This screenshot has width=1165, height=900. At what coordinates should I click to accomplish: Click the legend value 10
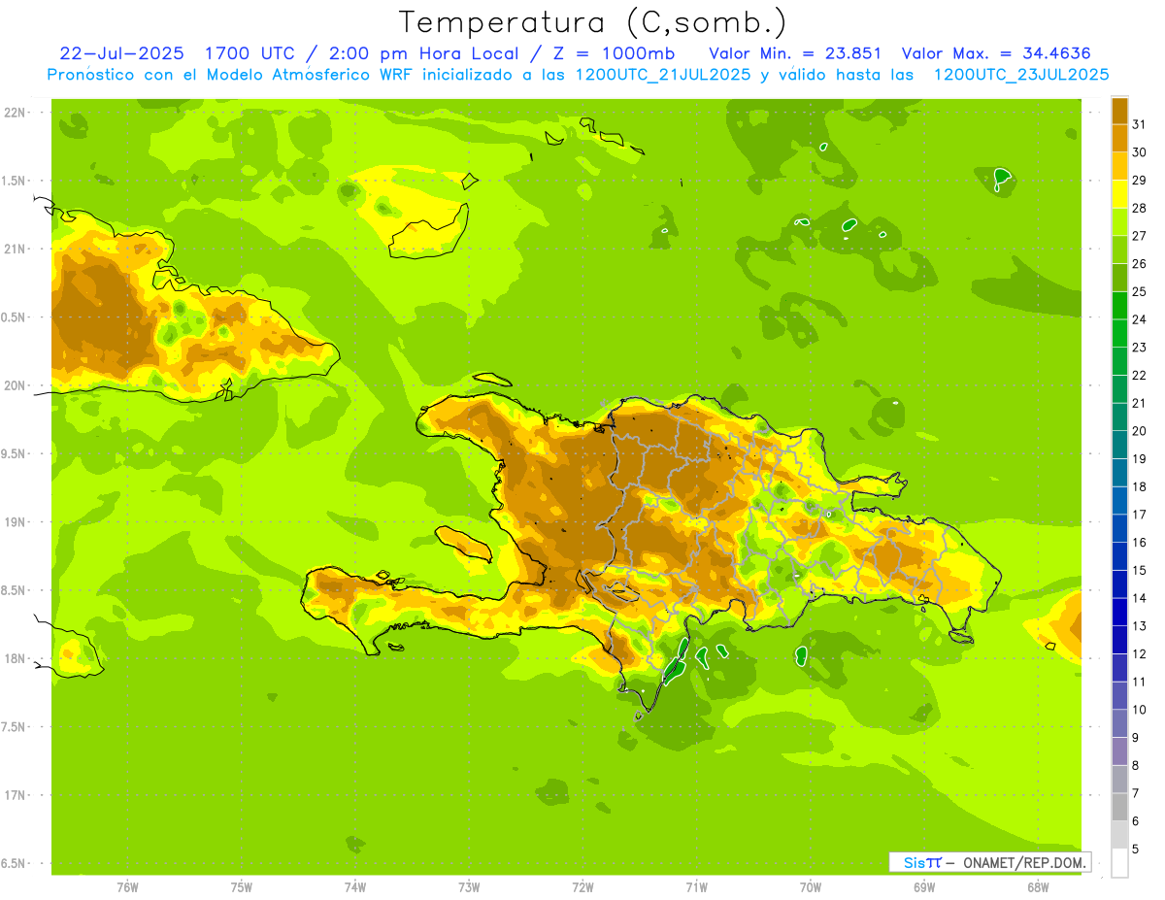click(1139, 710)
